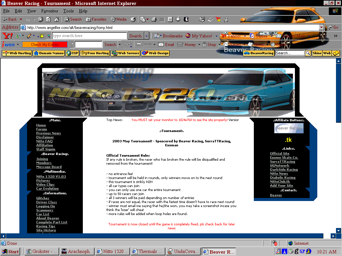This screenshot has width=342, height=256.
Task: Open the History toolbar icon
Action: (133, 19)
